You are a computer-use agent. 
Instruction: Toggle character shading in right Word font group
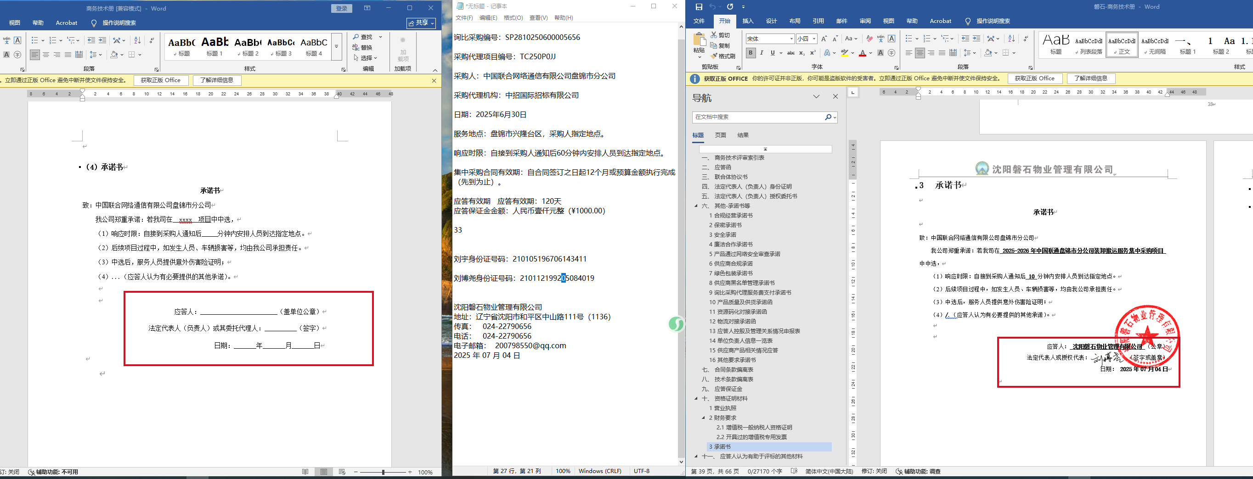880,53
